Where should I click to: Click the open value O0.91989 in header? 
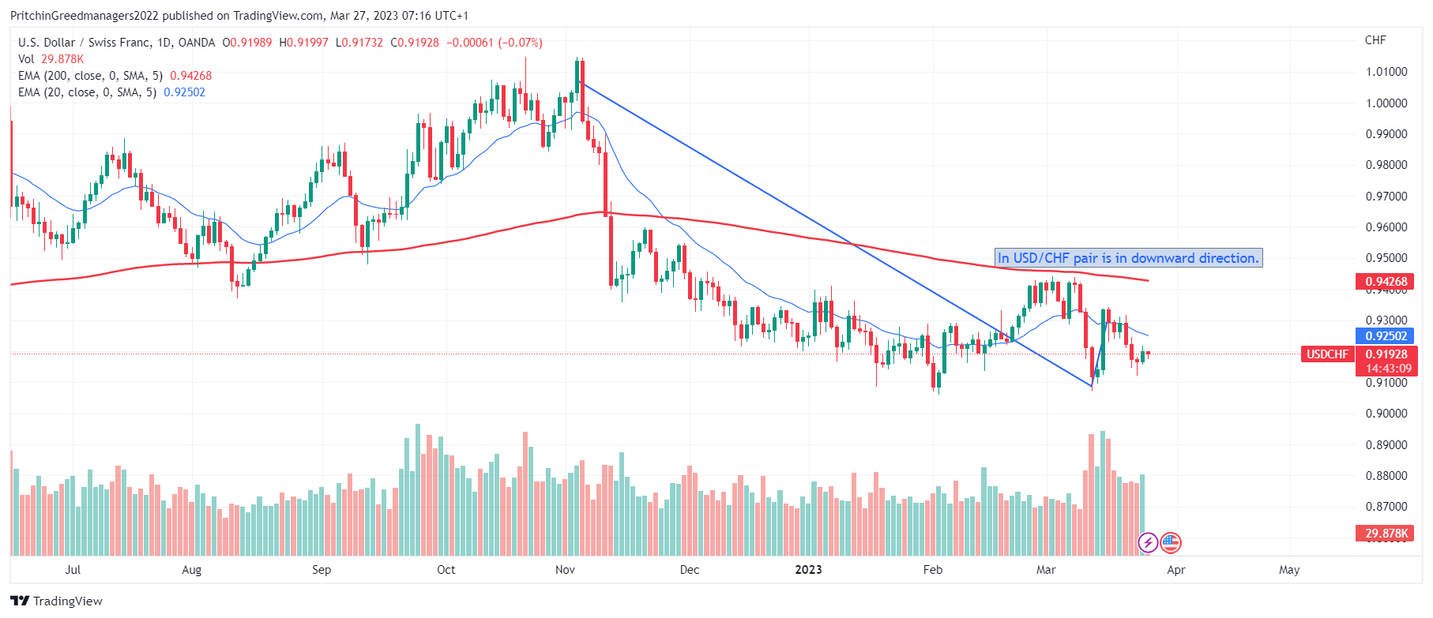246,43
